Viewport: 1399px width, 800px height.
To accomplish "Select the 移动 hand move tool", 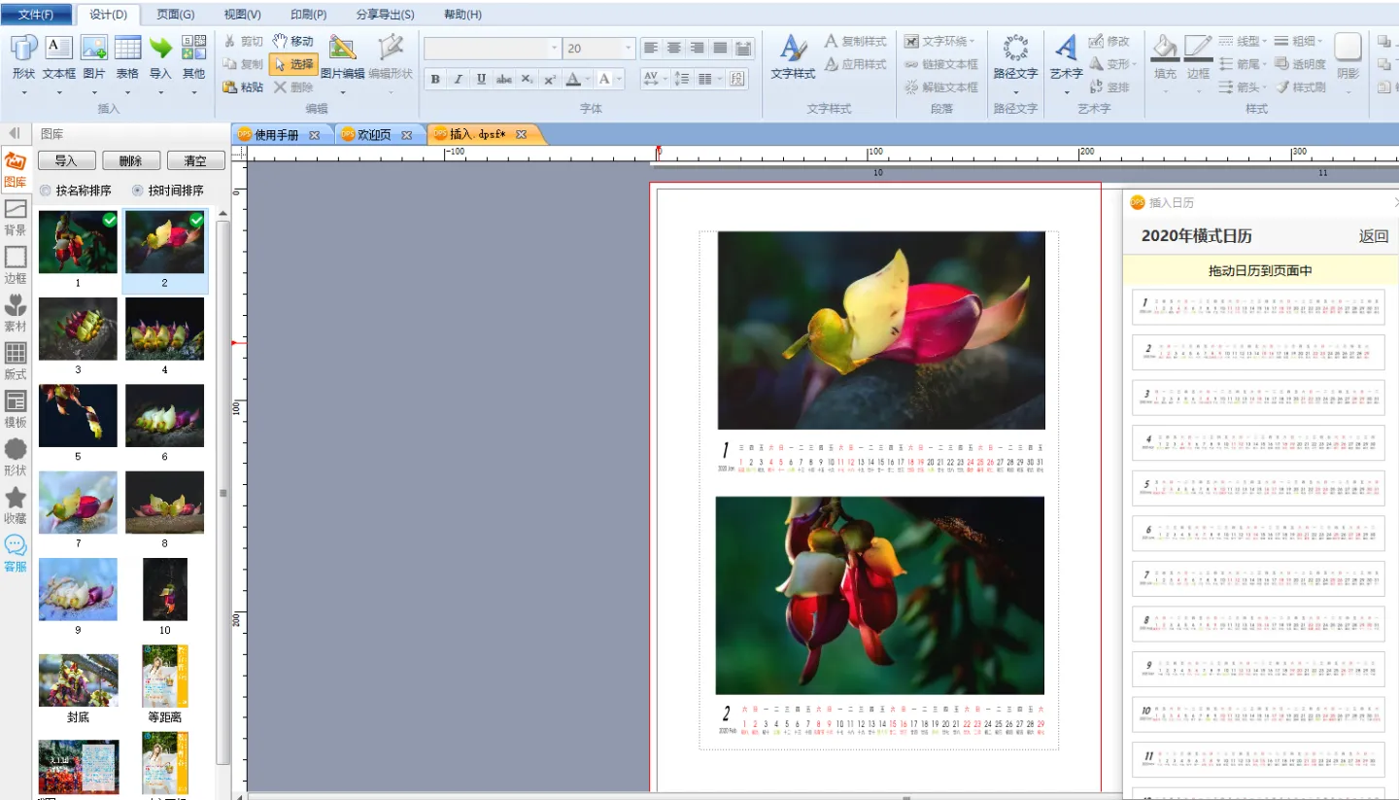I will (x=292, y=41).
